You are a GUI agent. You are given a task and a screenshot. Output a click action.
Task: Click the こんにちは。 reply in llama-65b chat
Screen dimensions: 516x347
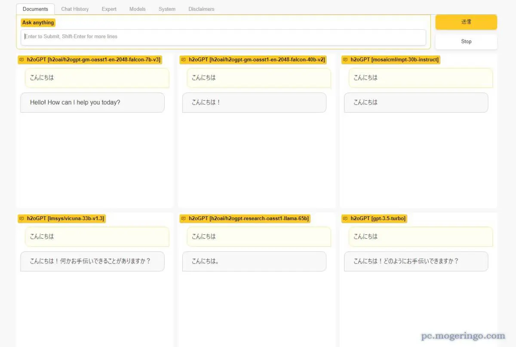click(254, 261)
